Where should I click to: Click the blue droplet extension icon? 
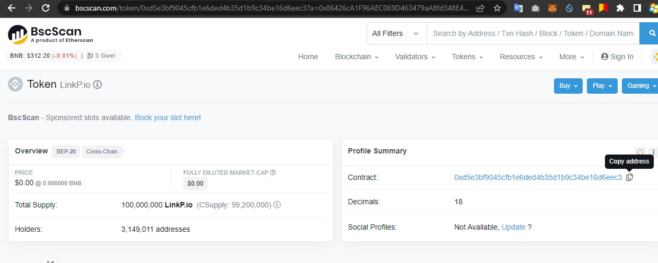pos(569,8)
